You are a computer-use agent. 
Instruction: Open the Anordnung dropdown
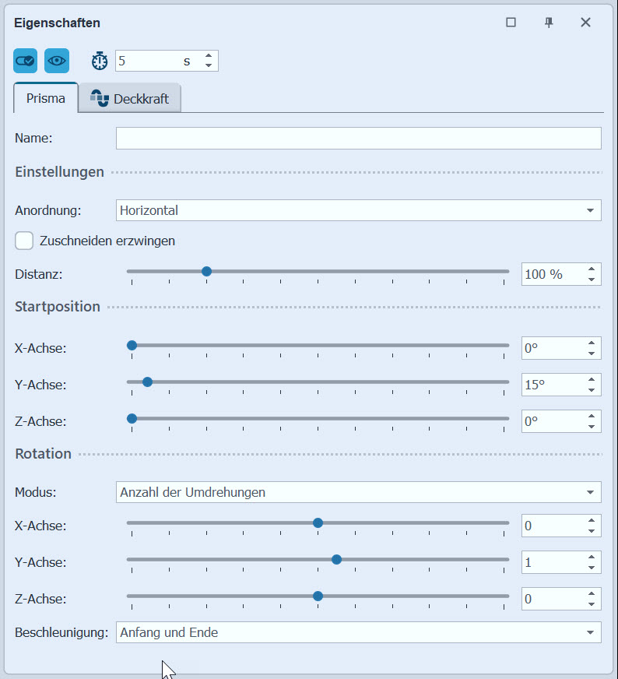coord(358,210)
